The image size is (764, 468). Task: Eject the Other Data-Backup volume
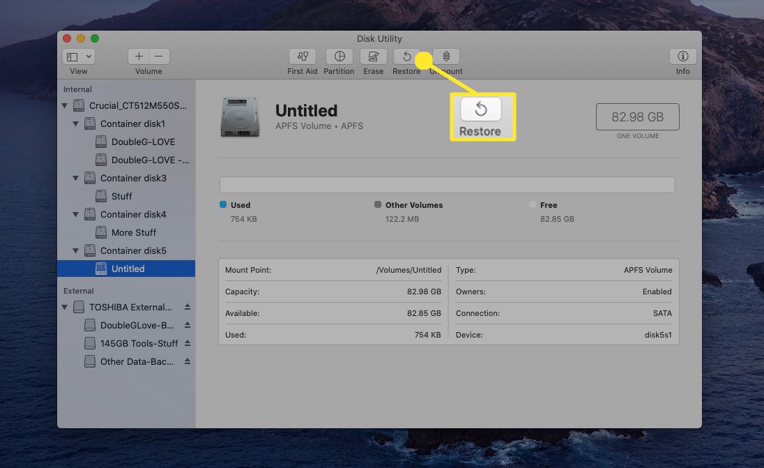(188, 362)
